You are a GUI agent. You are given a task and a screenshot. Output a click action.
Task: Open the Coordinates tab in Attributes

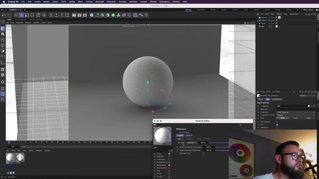click(x=277, y=99)
